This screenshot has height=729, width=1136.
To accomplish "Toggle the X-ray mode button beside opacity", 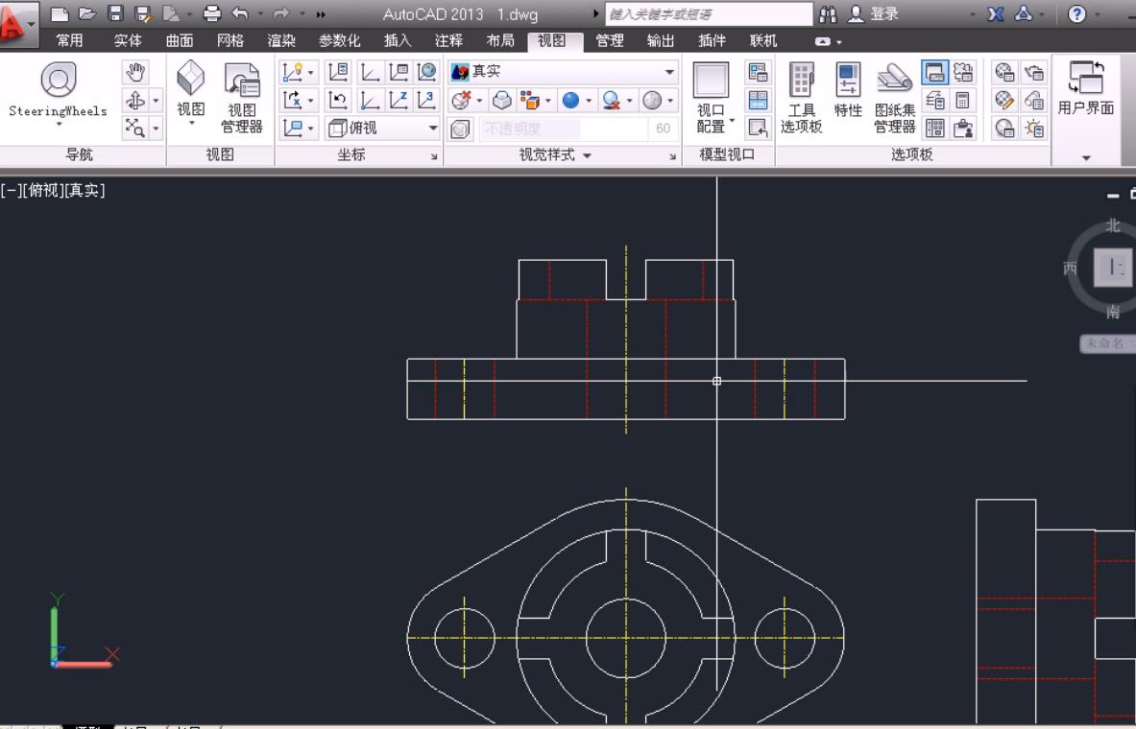I will [460, 129].
